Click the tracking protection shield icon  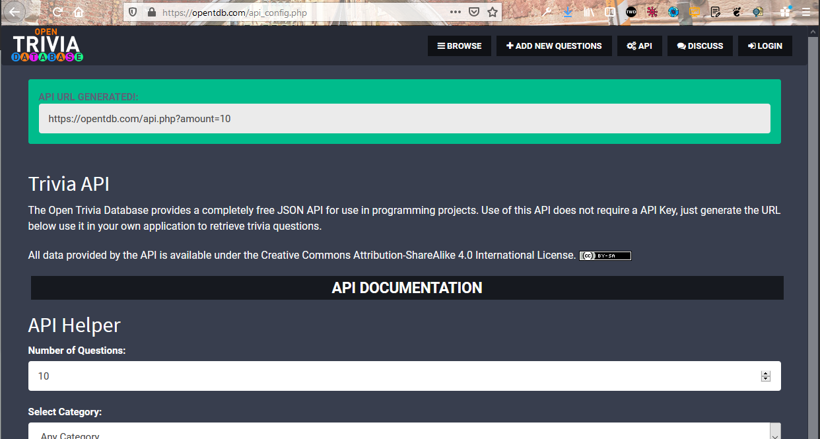coord(133,12)
